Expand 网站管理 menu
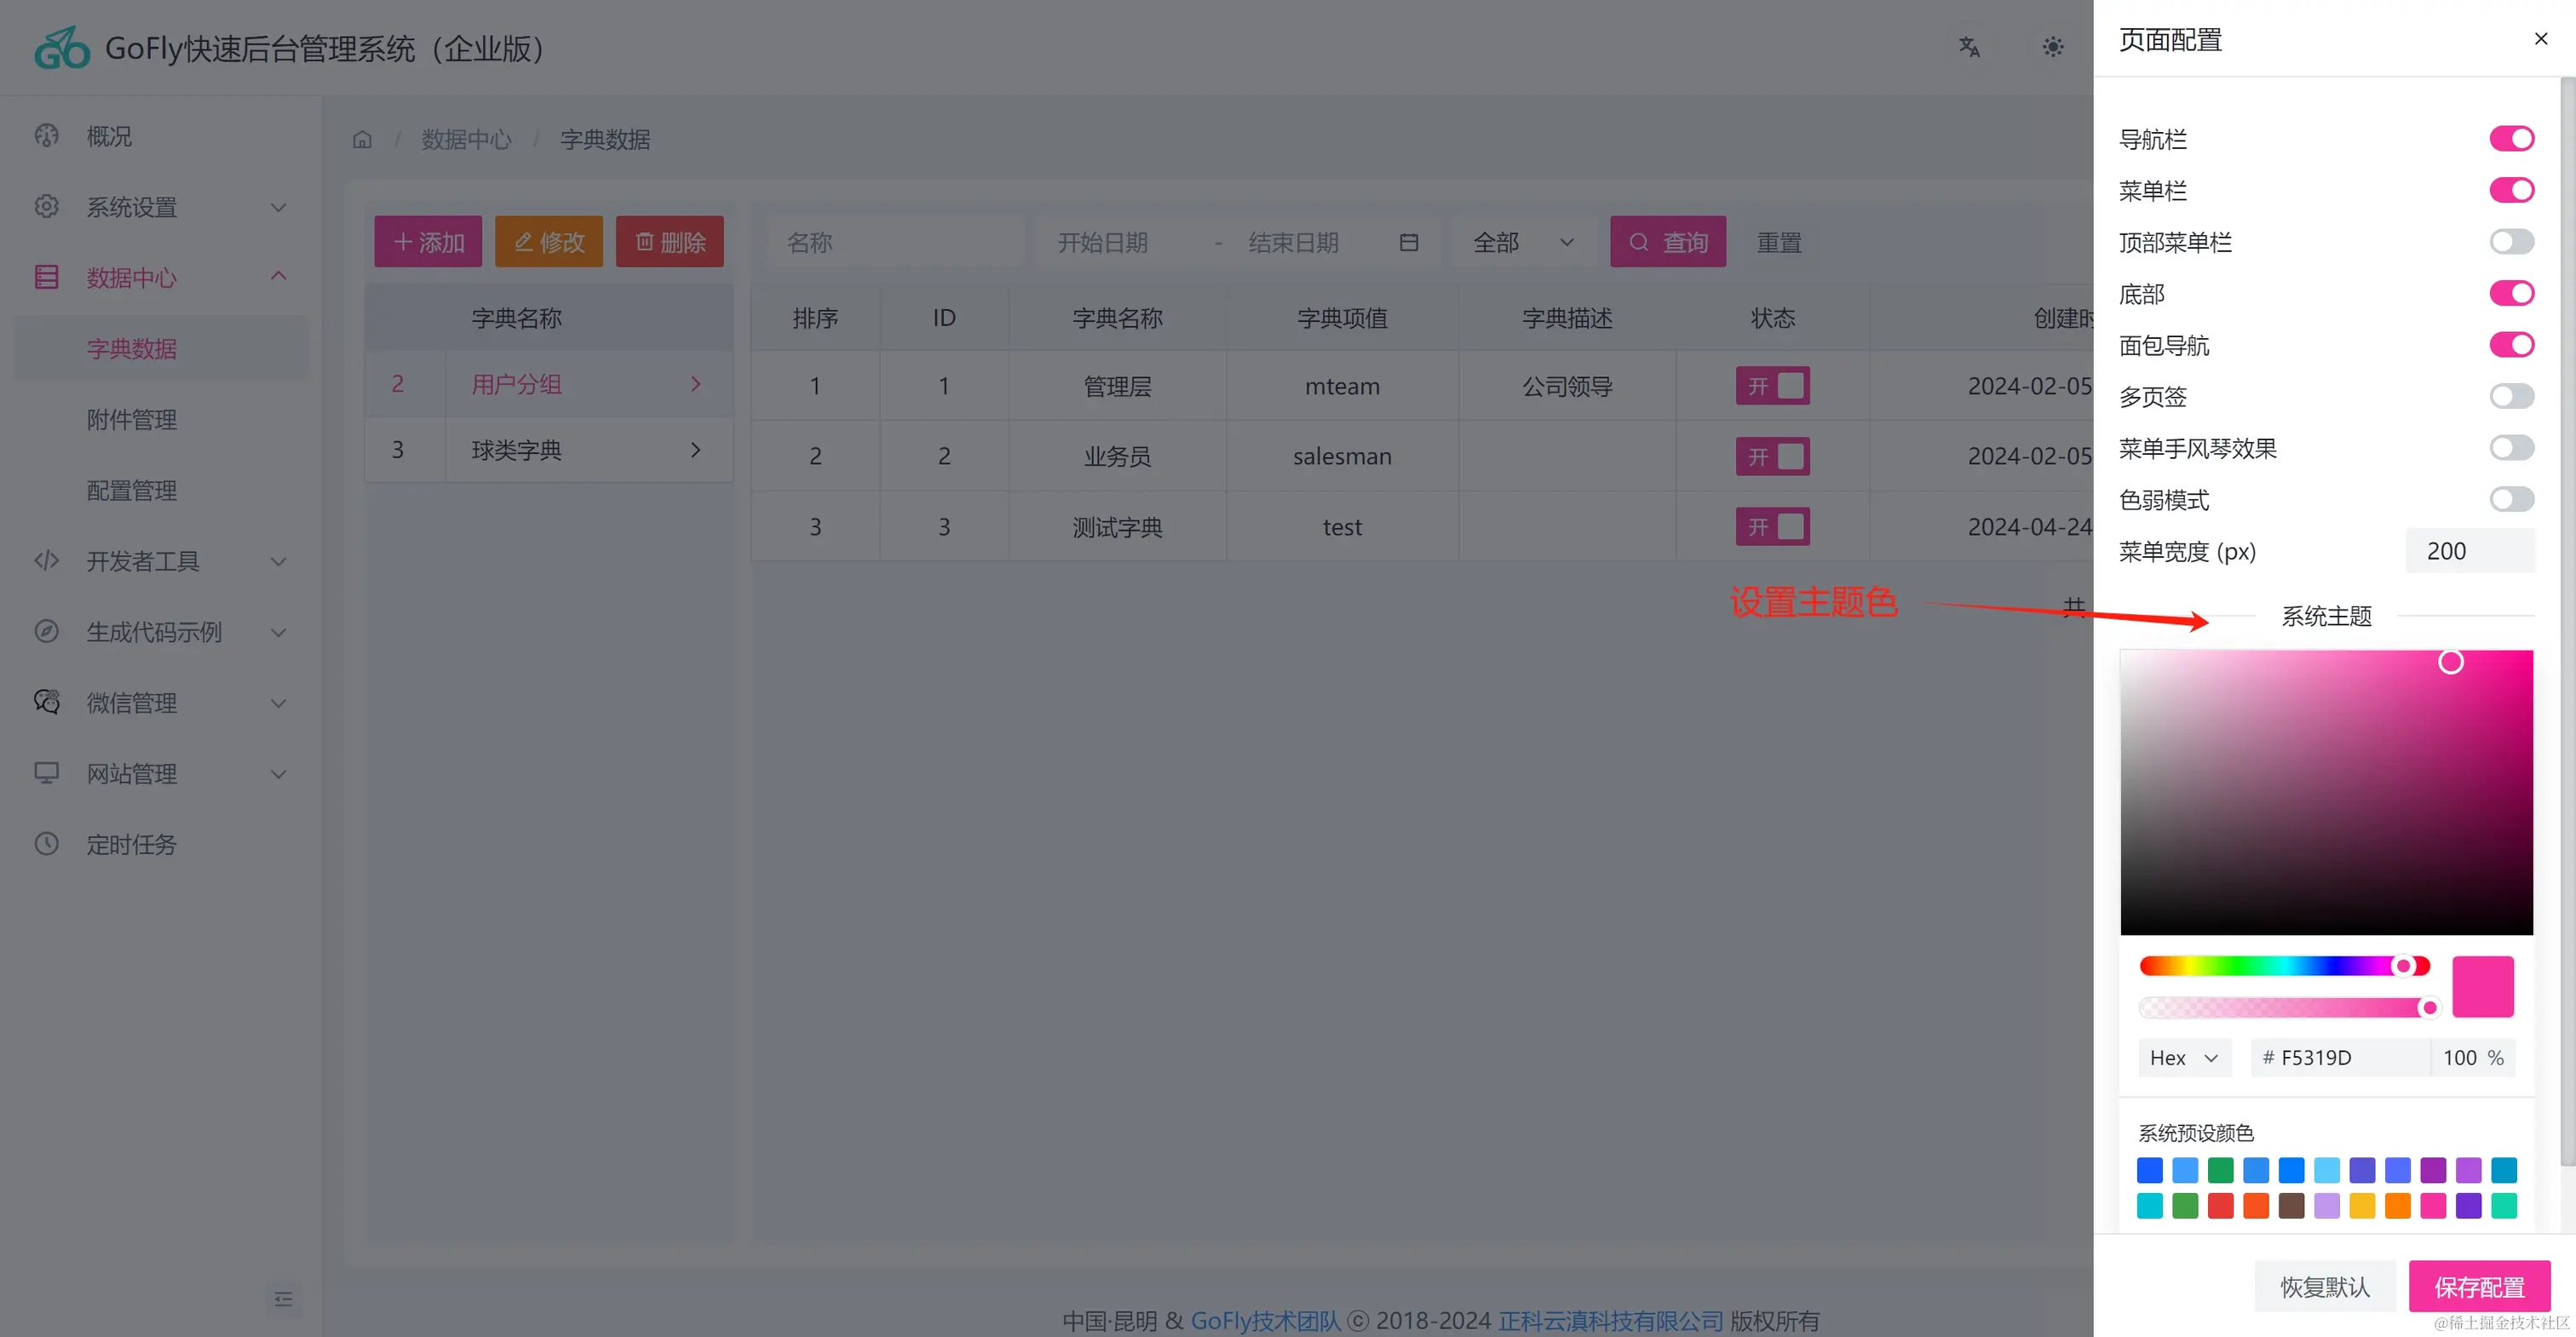Screen dimensions: 2576x1337 point(279,774)
